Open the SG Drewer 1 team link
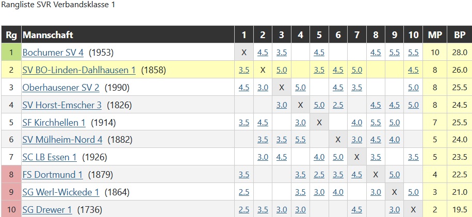This screenshot has width=472, height=217. coord(47,210)
